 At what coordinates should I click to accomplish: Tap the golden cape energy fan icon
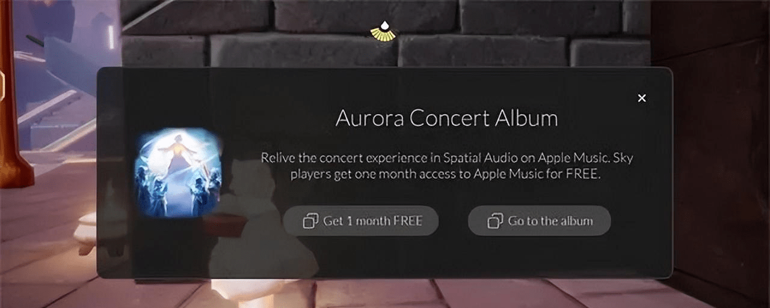(x=383, y=35)
